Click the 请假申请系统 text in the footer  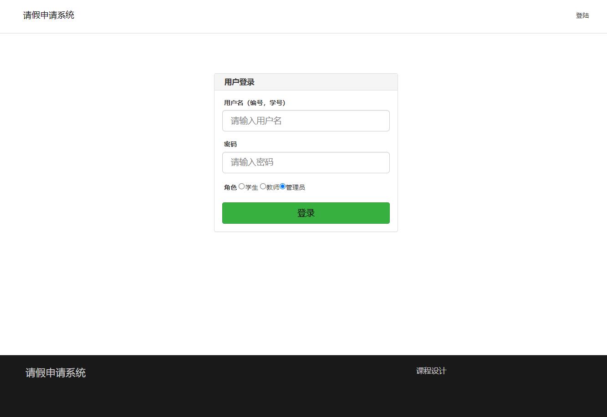click(x=56, y=373)
